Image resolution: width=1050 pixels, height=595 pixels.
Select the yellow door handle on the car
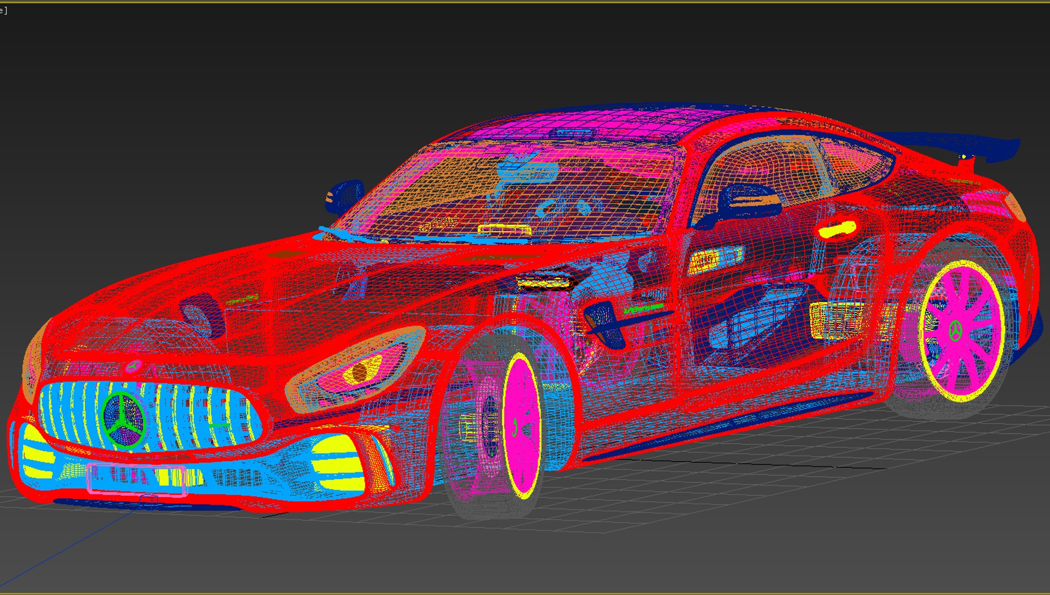click(x=837, y=230)
